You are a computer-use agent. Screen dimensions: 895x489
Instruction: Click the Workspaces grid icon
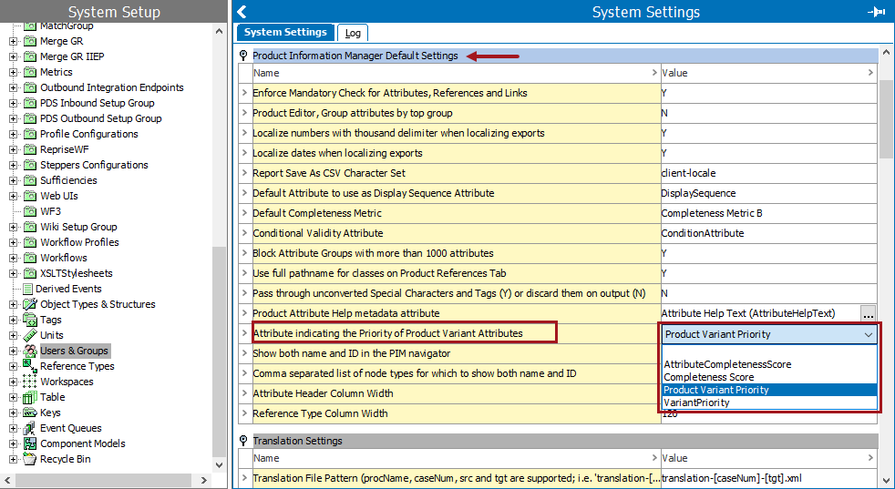[29, 382]
